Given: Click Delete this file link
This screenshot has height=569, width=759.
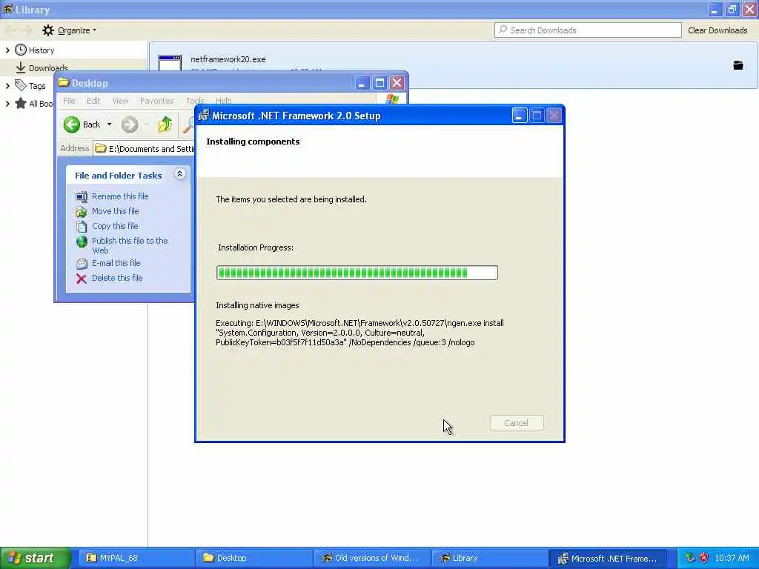Looking at the screenshot, I should point(117,278).
